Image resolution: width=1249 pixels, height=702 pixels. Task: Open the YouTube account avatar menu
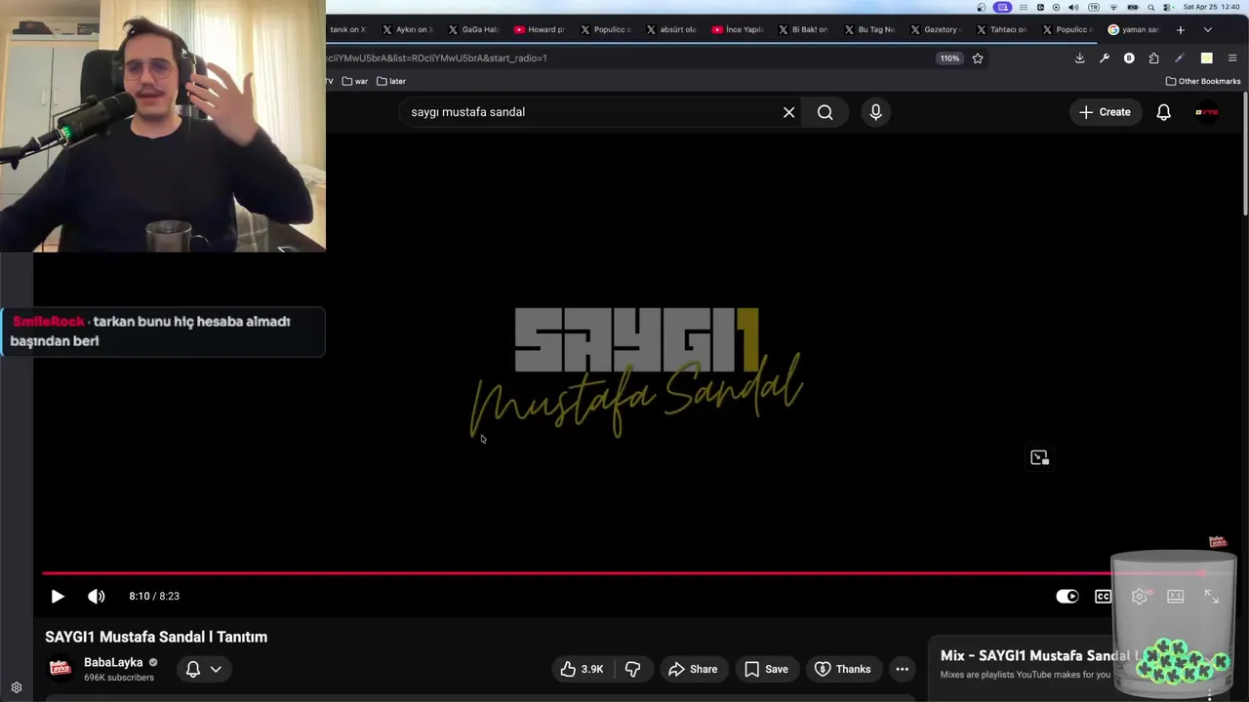(x=1207, y=112)
